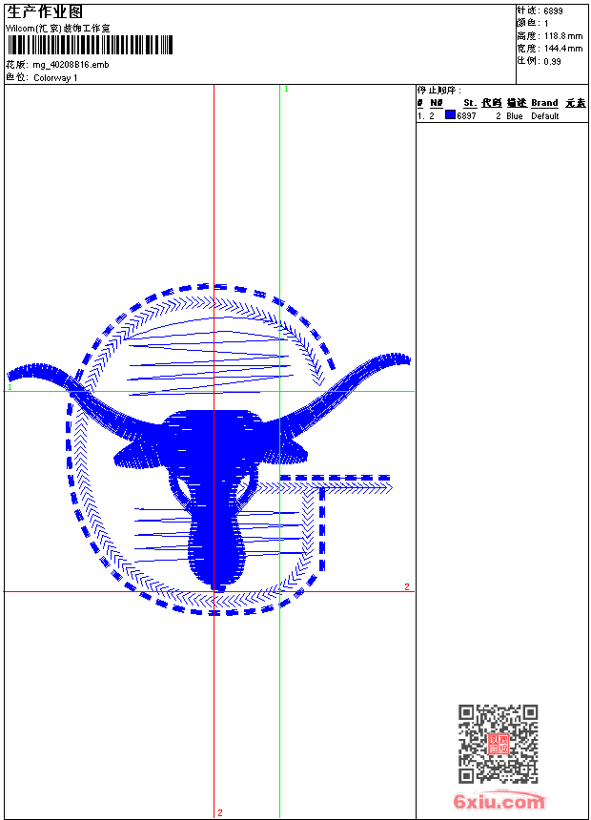The image size is (591, 820).
Task: Click the red marker 2 at bottom
Action: tap(220, 812)
